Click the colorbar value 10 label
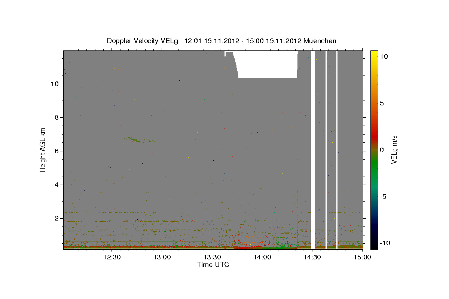The image size is (449, 299). tap(384, 56)
